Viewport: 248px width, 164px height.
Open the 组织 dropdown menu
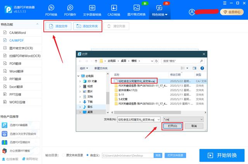84,68
